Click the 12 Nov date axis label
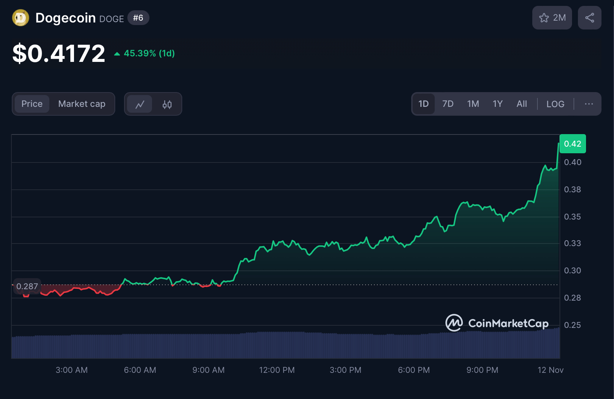The height and width of the screenshot is (399, 614). click(x=550, y=370)
